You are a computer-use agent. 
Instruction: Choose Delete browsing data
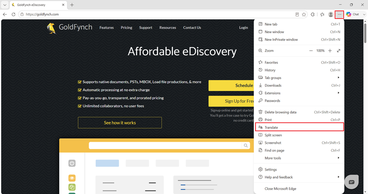299,112
